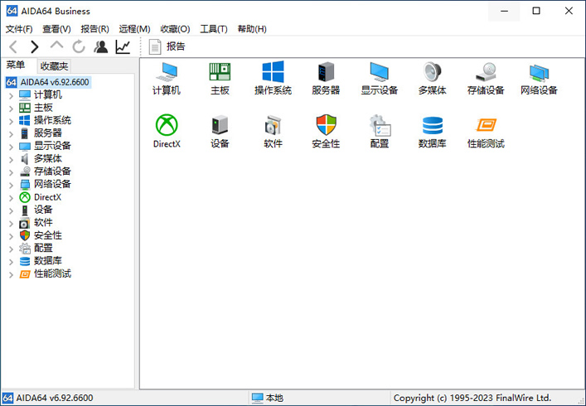
Task: Select 设备 in the tree
Action: pyautogui.click(x=43, y=210)
